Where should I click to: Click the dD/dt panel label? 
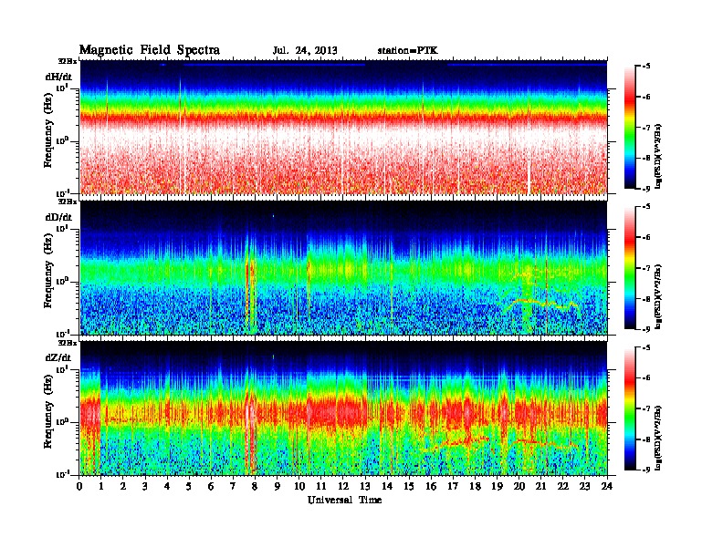58,217
